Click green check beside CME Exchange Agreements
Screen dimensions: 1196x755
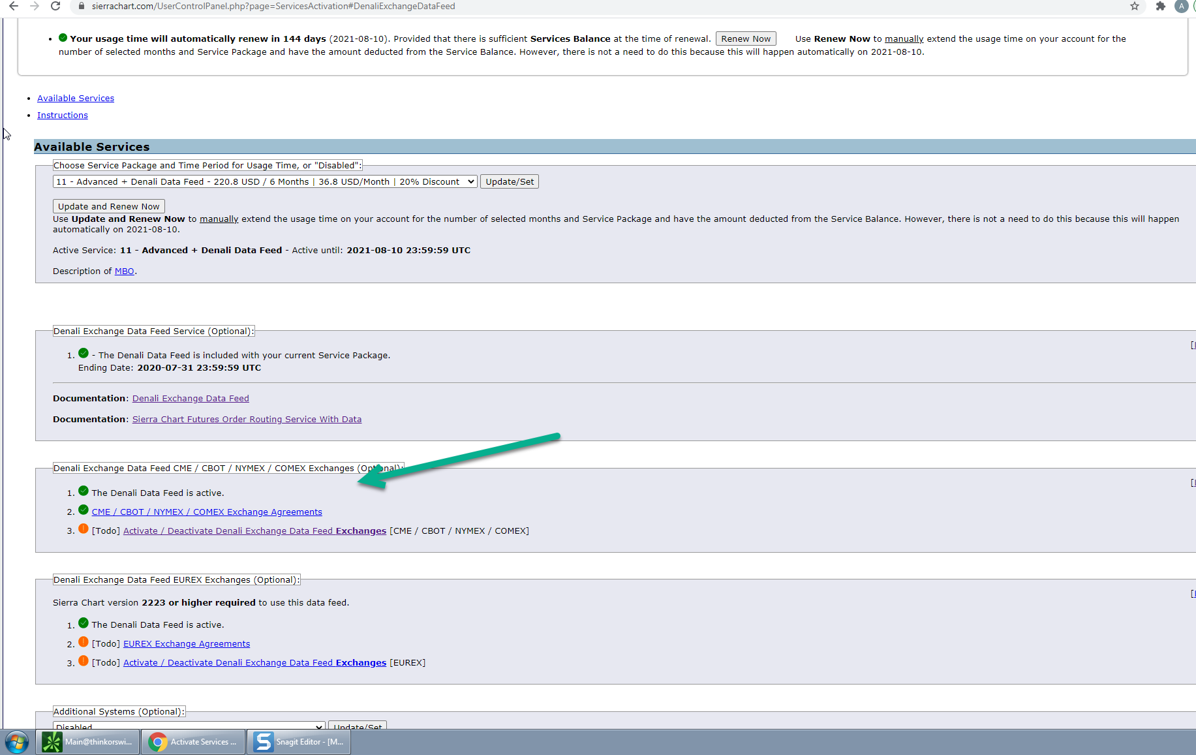84,510
